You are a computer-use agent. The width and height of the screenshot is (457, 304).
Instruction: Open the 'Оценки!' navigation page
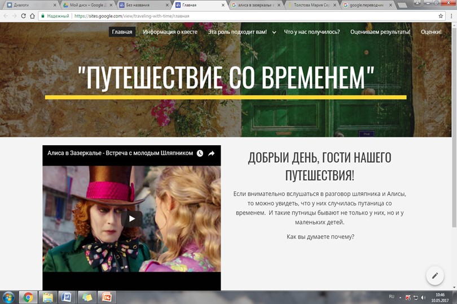pyautogui.click(x=431, y=32)
